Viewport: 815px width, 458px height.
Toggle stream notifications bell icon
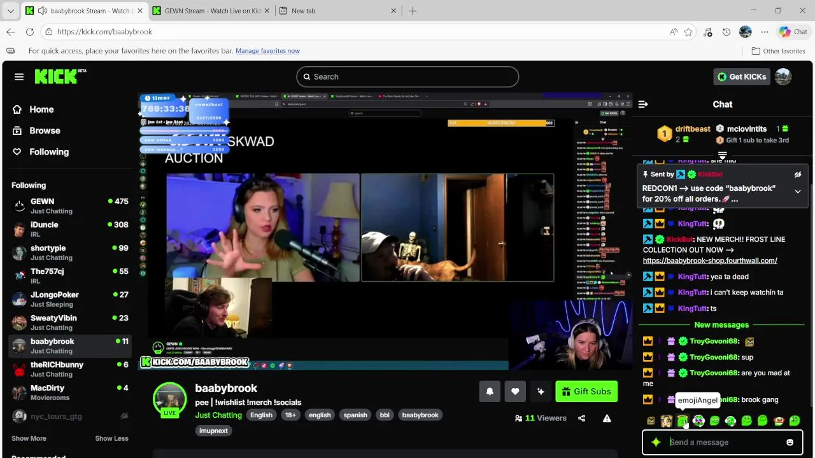point(490,391)
